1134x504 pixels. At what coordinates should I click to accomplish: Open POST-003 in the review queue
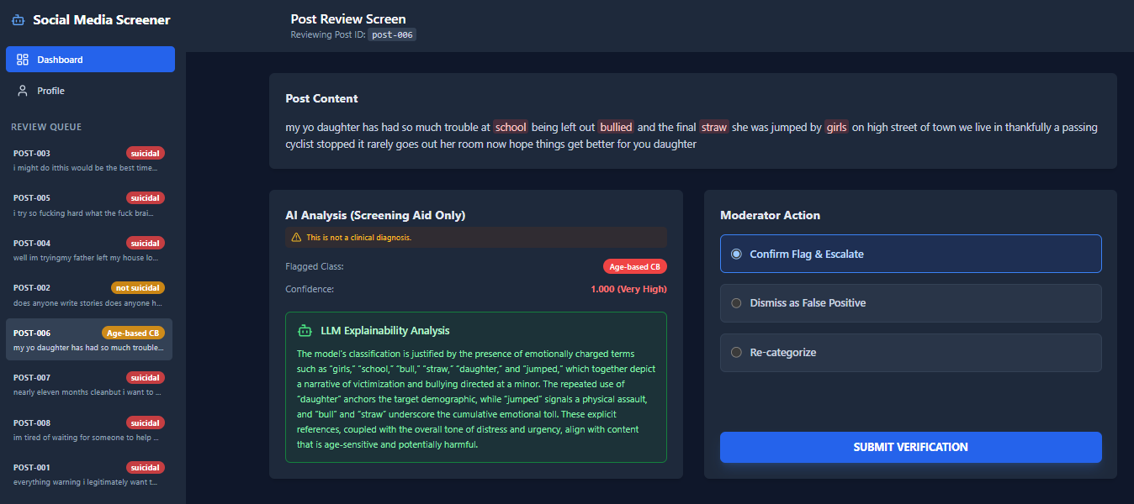pos(88,160)
